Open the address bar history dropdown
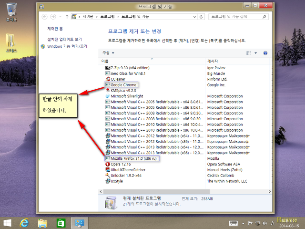Image resolution: width=305 pixels, height=229 pixels. pyautogui.click(x=194, y=17)
